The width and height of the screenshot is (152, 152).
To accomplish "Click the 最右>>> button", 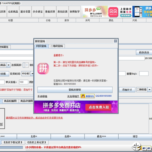I will 101,136.
